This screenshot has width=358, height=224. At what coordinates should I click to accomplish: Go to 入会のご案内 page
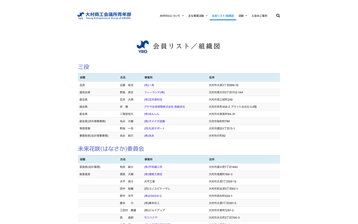pos(259,16)
